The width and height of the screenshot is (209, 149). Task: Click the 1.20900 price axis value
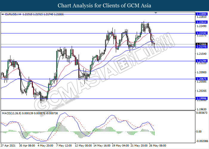tap(202, 72)
